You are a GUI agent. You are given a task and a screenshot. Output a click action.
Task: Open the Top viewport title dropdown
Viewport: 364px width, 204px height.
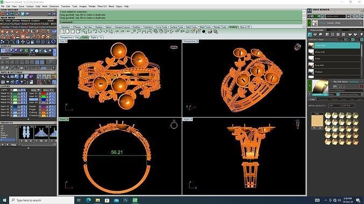tap(66, 41)
